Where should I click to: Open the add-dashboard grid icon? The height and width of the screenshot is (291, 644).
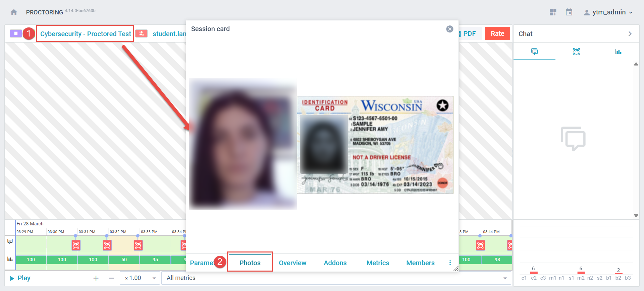click(x=553, y=12)
